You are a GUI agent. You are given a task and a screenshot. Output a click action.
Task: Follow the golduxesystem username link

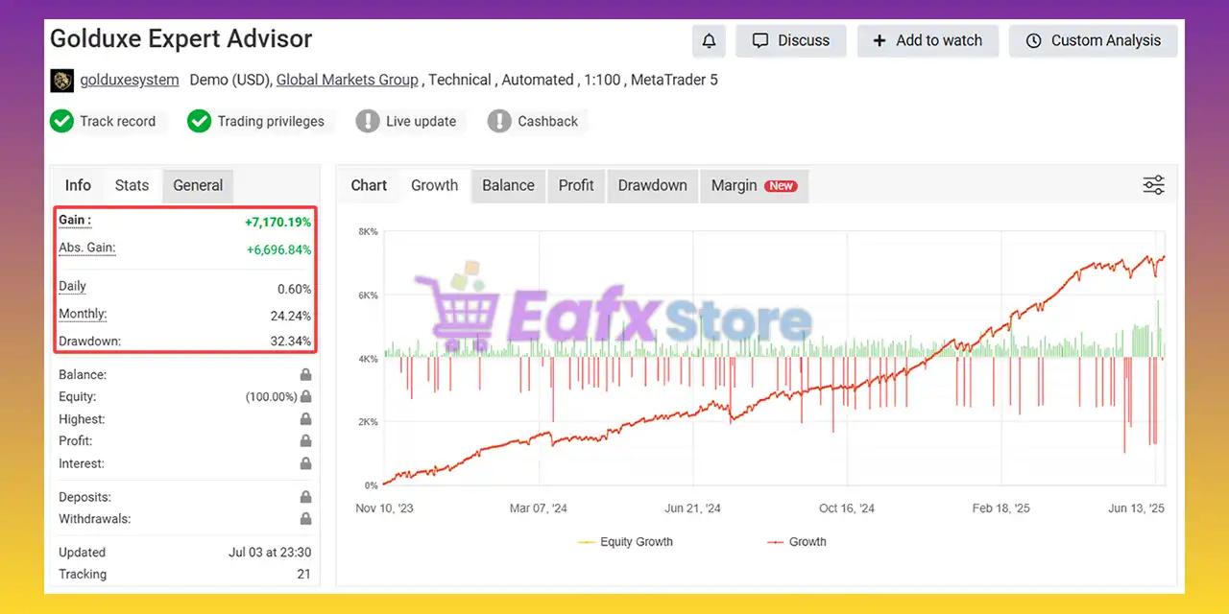click(x=129, y=81)
